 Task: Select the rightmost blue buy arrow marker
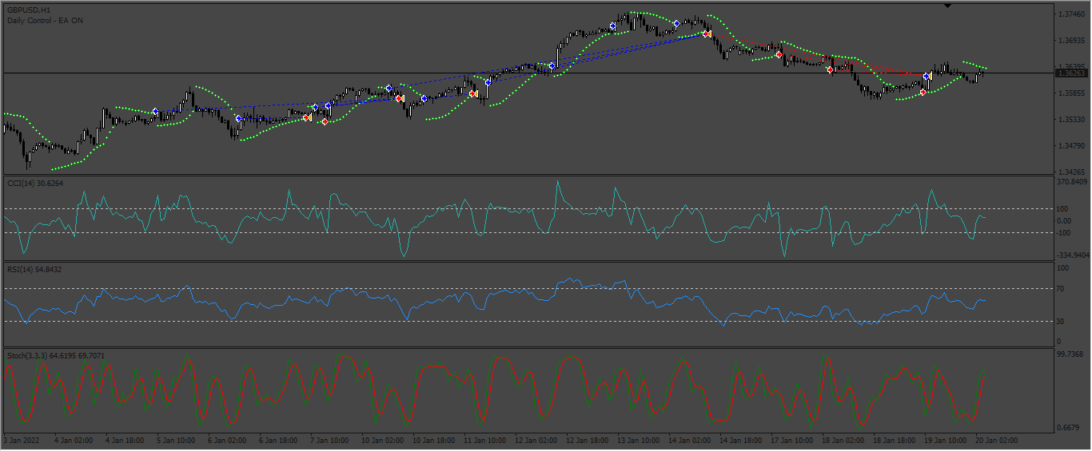click(x=927, y=76)
